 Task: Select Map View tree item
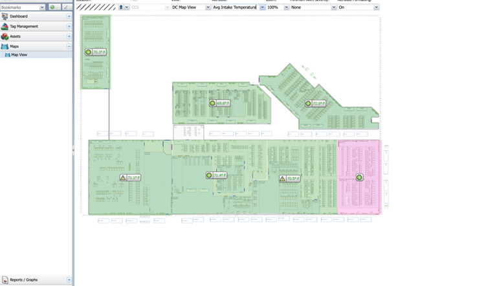click(36, 55)
